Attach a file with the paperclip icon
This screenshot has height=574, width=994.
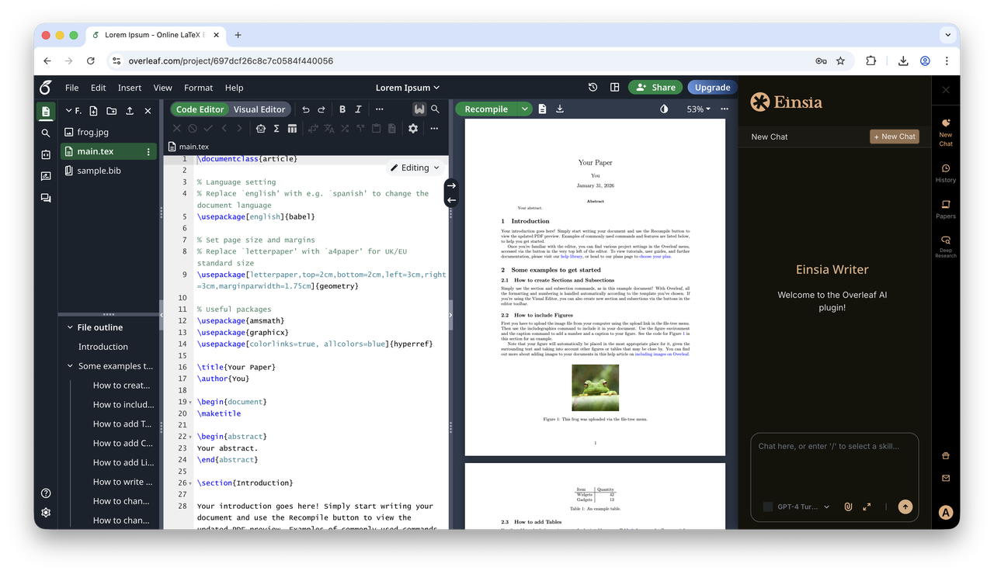click(x=847, y=506)
